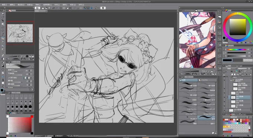Click the color wheel square picker
Viewport: 253px width, 138px height.
coord(237,27)
